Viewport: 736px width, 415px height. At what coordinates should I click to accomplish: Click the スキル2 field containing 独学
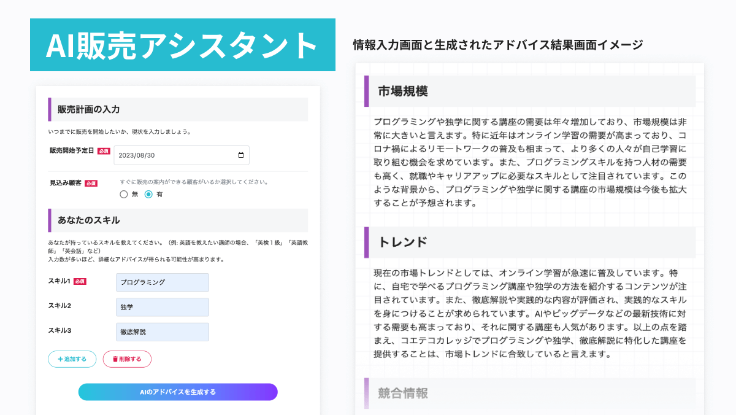pyautogui.click(x=162, y=307)
